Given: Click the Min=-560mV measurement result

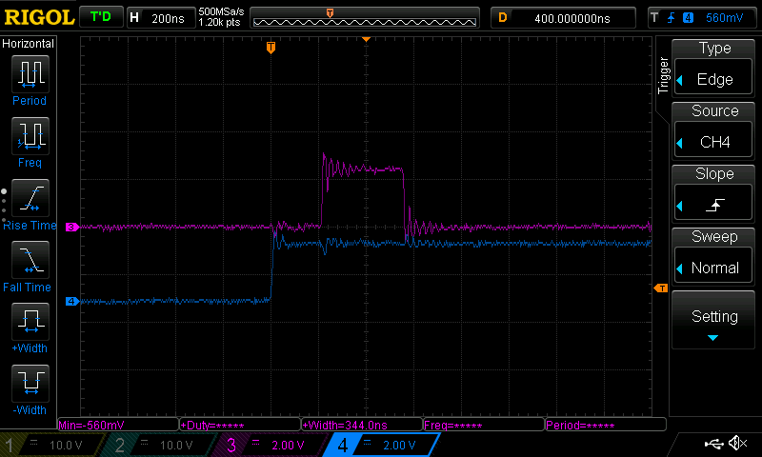Looking at the screenshot, I should [118, 425].
